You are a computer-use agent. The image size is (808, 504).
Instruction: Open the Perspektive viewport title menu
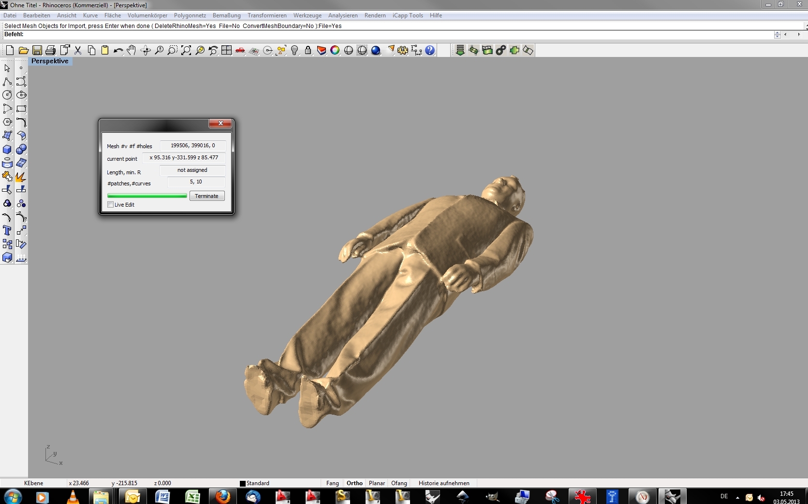pyautogui.click(x=50, y=61)
